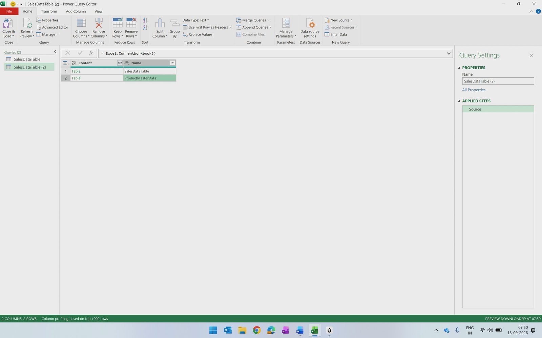542x338 pixels.
Task: Click the Split Column icon
Action: tap(160, 23)
